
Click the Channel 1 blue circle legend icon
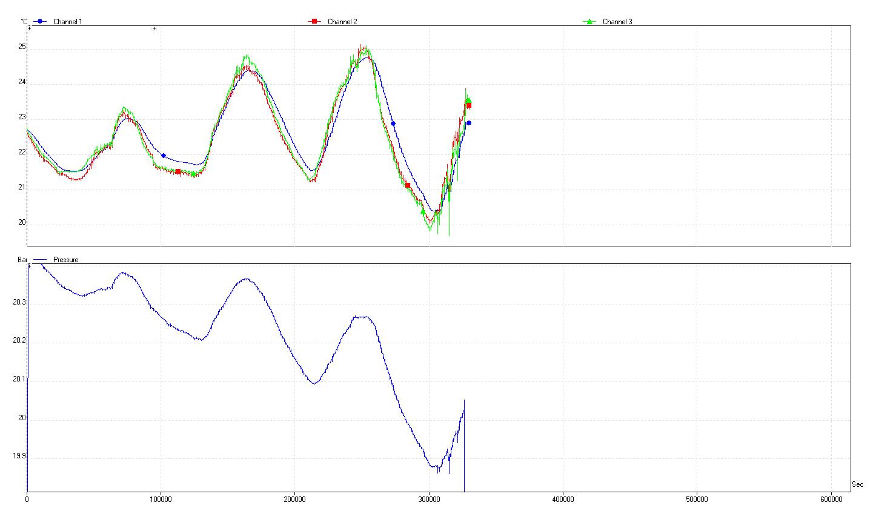point(41,21)
